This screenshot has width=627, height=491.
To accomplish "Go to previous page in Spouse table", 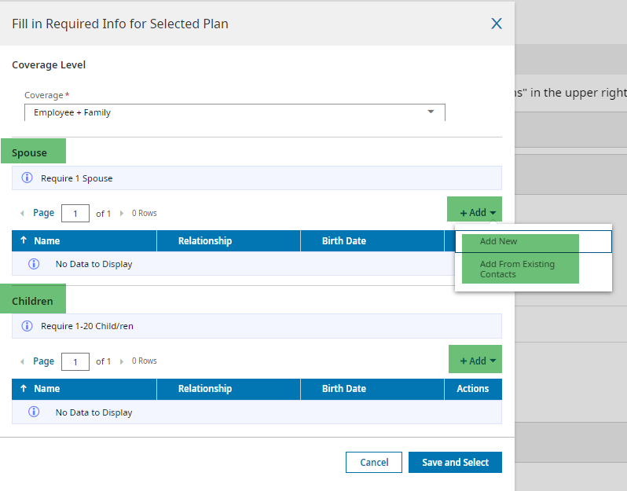I will tap(22, 213).
